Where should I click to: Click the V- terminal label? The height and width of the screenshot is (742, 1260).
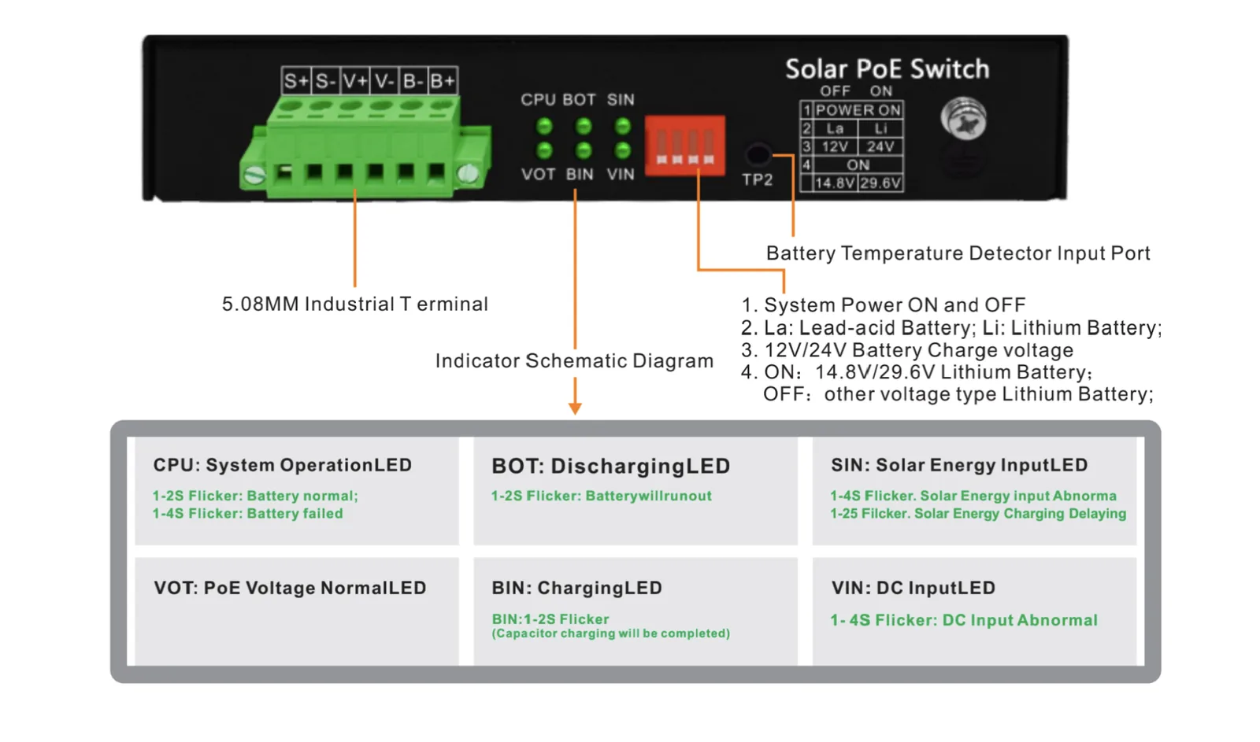384,80
